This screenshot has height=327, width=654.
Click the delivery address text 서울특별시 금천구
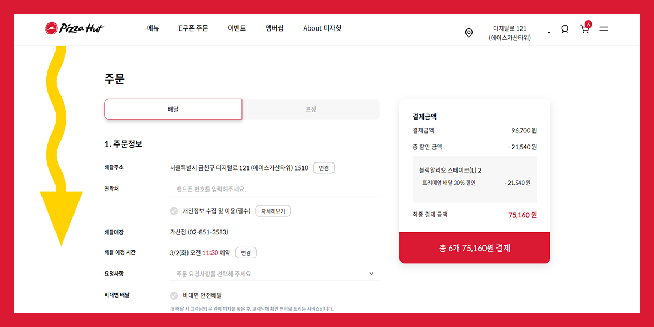pos(239,168)
